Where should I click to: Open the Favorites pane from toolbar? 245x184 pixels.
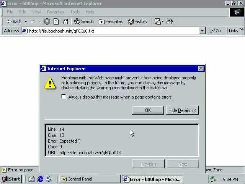click(x=111, y=21)
